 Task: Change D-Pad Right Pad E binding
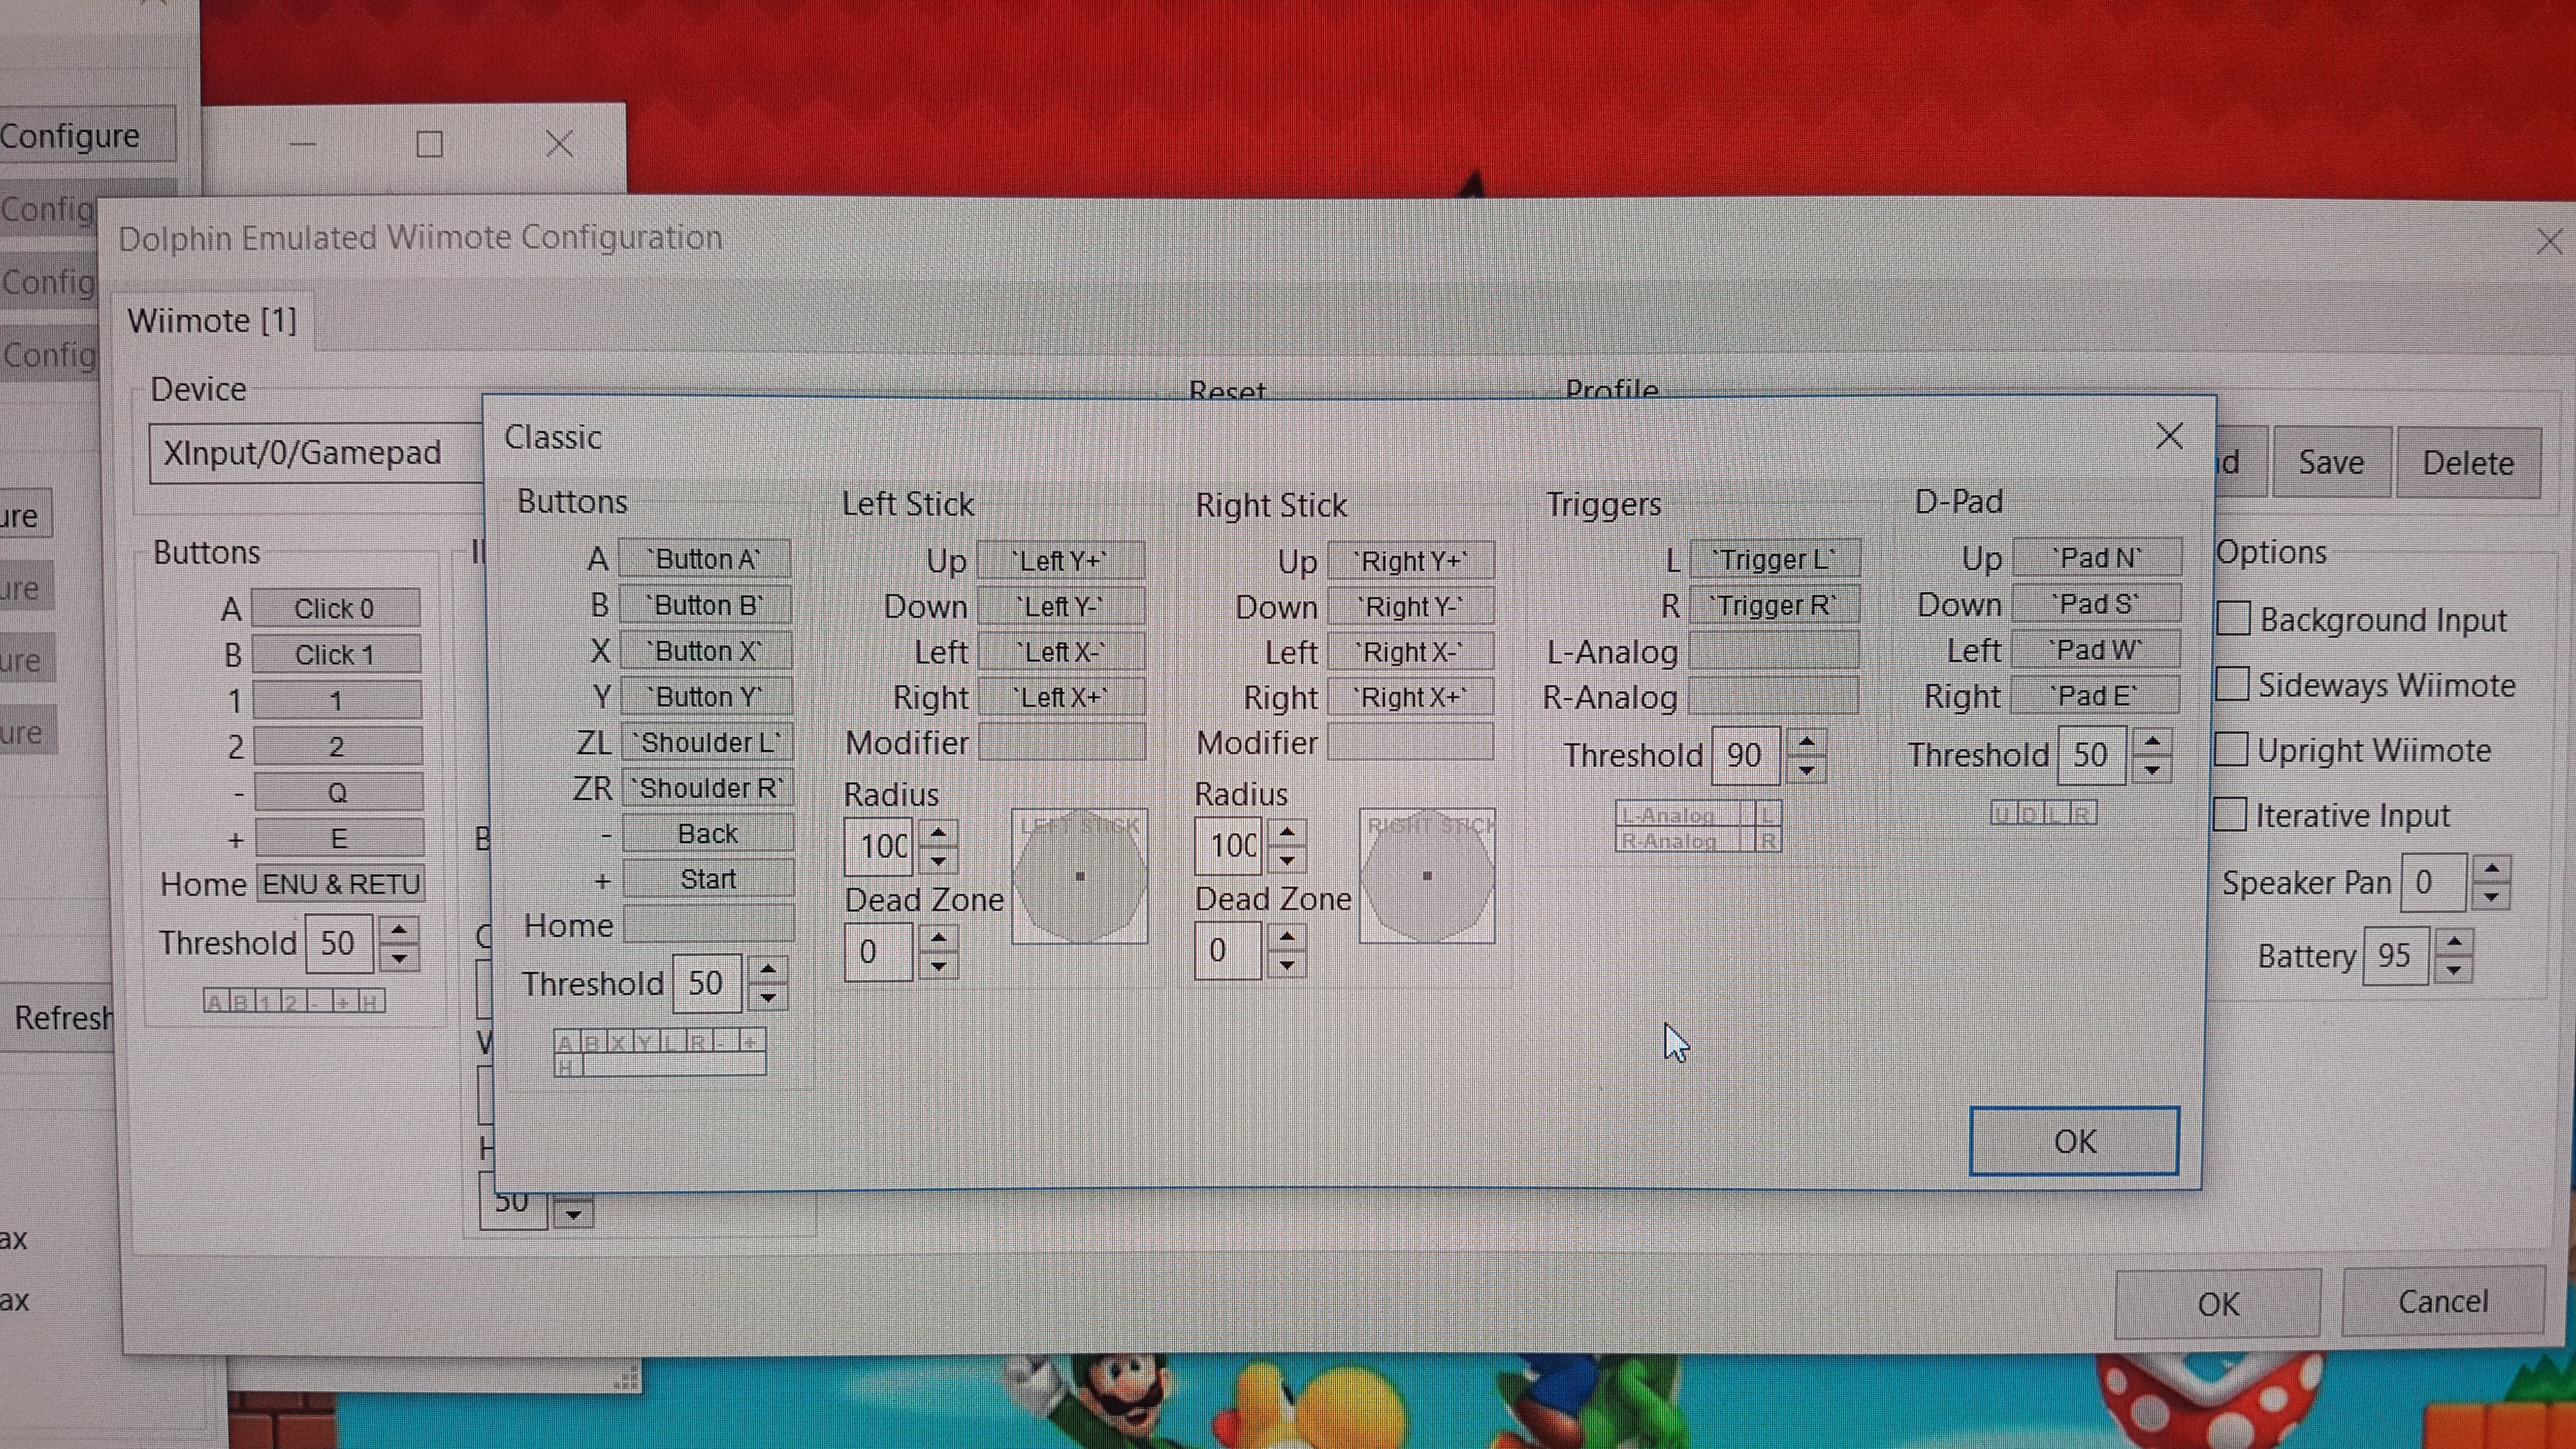click(2095, 695)
